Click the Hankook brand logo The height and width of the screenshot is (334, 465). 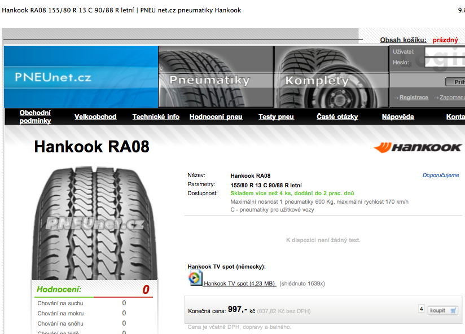[x=418, y=147]
